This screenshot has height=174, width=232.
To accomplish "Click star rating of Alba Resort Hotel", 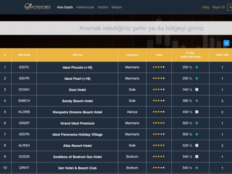I will [x=159, y=145].
